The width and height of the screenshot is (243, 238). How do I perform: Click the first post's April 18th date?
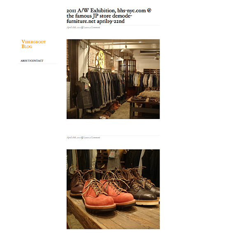click(74, 27)
